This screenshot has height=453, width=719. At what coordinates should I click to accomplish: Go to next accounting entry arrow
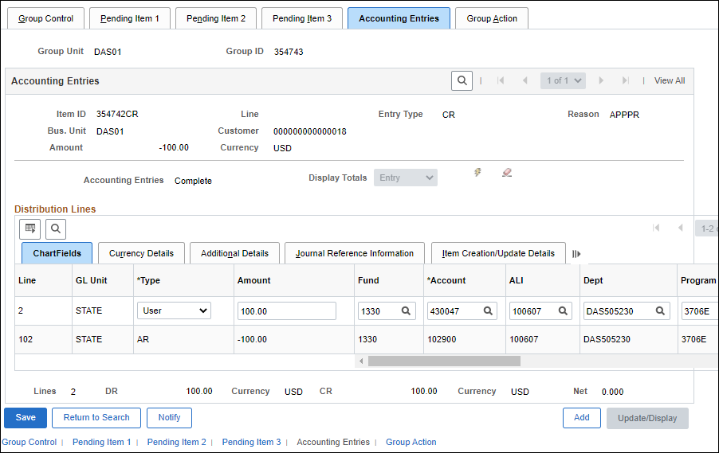coord(601,80)
